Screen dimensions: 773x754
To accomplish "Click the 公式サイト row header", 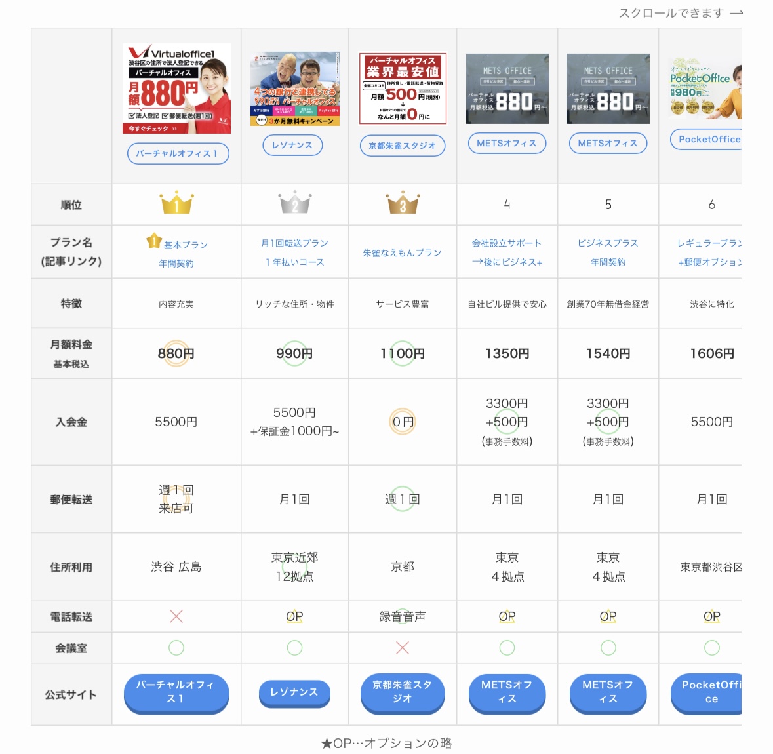I will 71,694.
